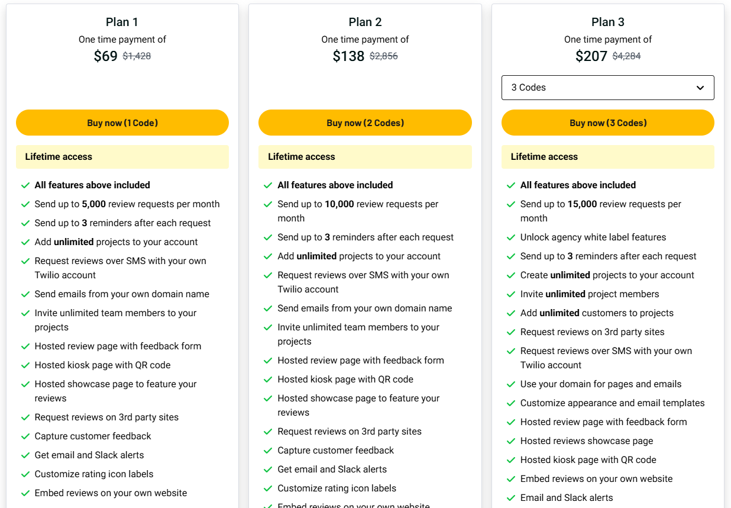
Task: Click checkmark next to Invite unlimited project members
Action: [511, 294]
